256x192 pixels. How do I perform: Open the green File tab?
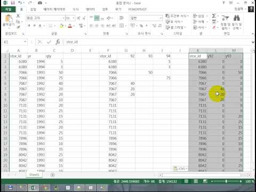[x=8, y=9]
